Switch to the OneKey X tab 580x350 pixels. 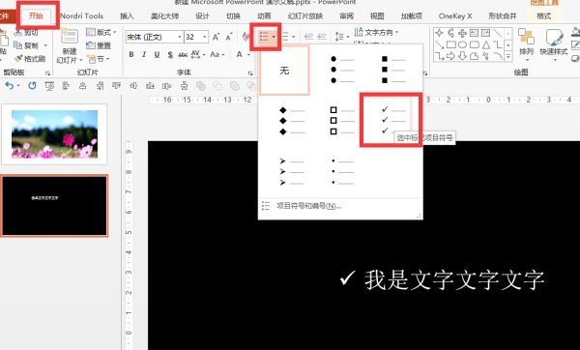[x=455, y=15]
